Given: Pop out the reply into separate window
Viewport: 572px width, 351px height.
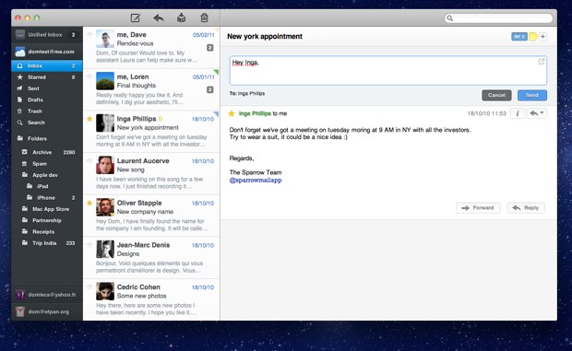Looking at the screenshot, I should click(542, 62).
